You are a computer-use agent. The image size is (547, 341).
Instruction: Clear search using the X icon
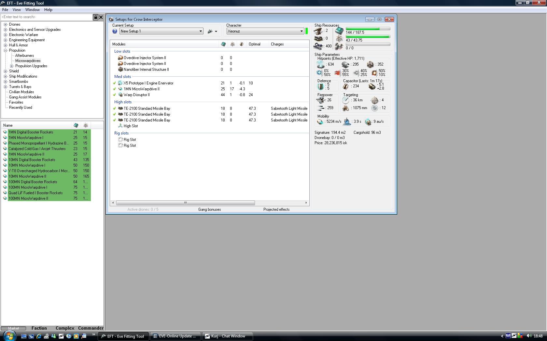point(101,17)
